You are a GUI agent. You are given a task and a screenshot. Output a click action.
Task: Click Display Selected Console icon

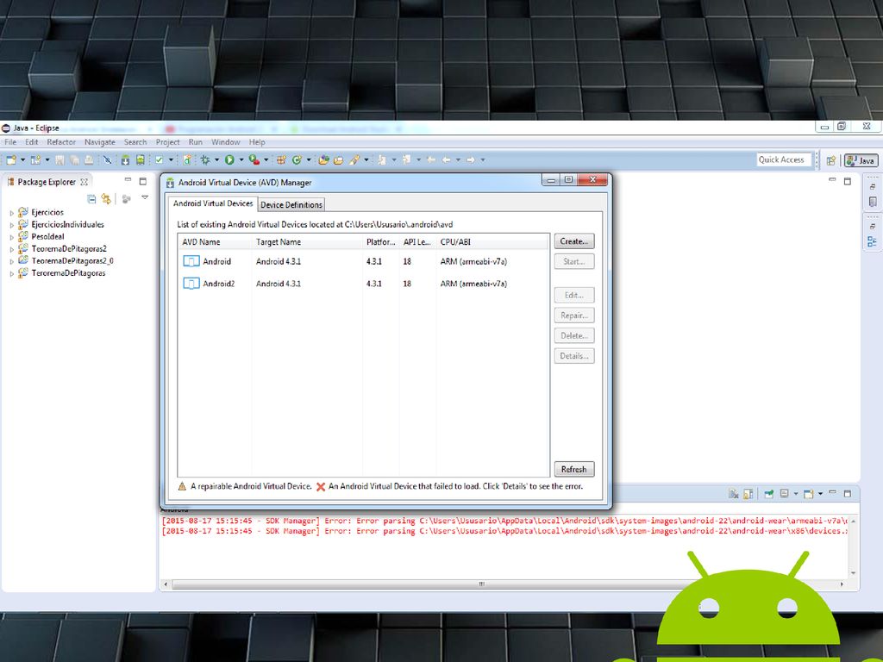[x=784, y=494]
